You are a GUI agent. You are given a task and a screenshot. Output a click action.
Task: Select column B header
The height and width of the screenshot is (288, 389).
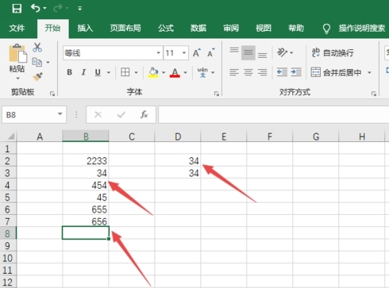click(x=86, y=136)
